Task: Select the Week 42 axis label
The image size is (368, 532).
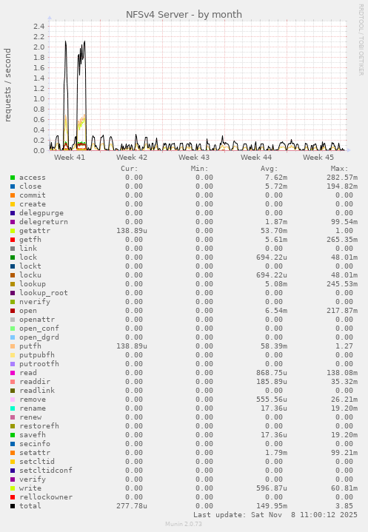Action: click(132, 158)
